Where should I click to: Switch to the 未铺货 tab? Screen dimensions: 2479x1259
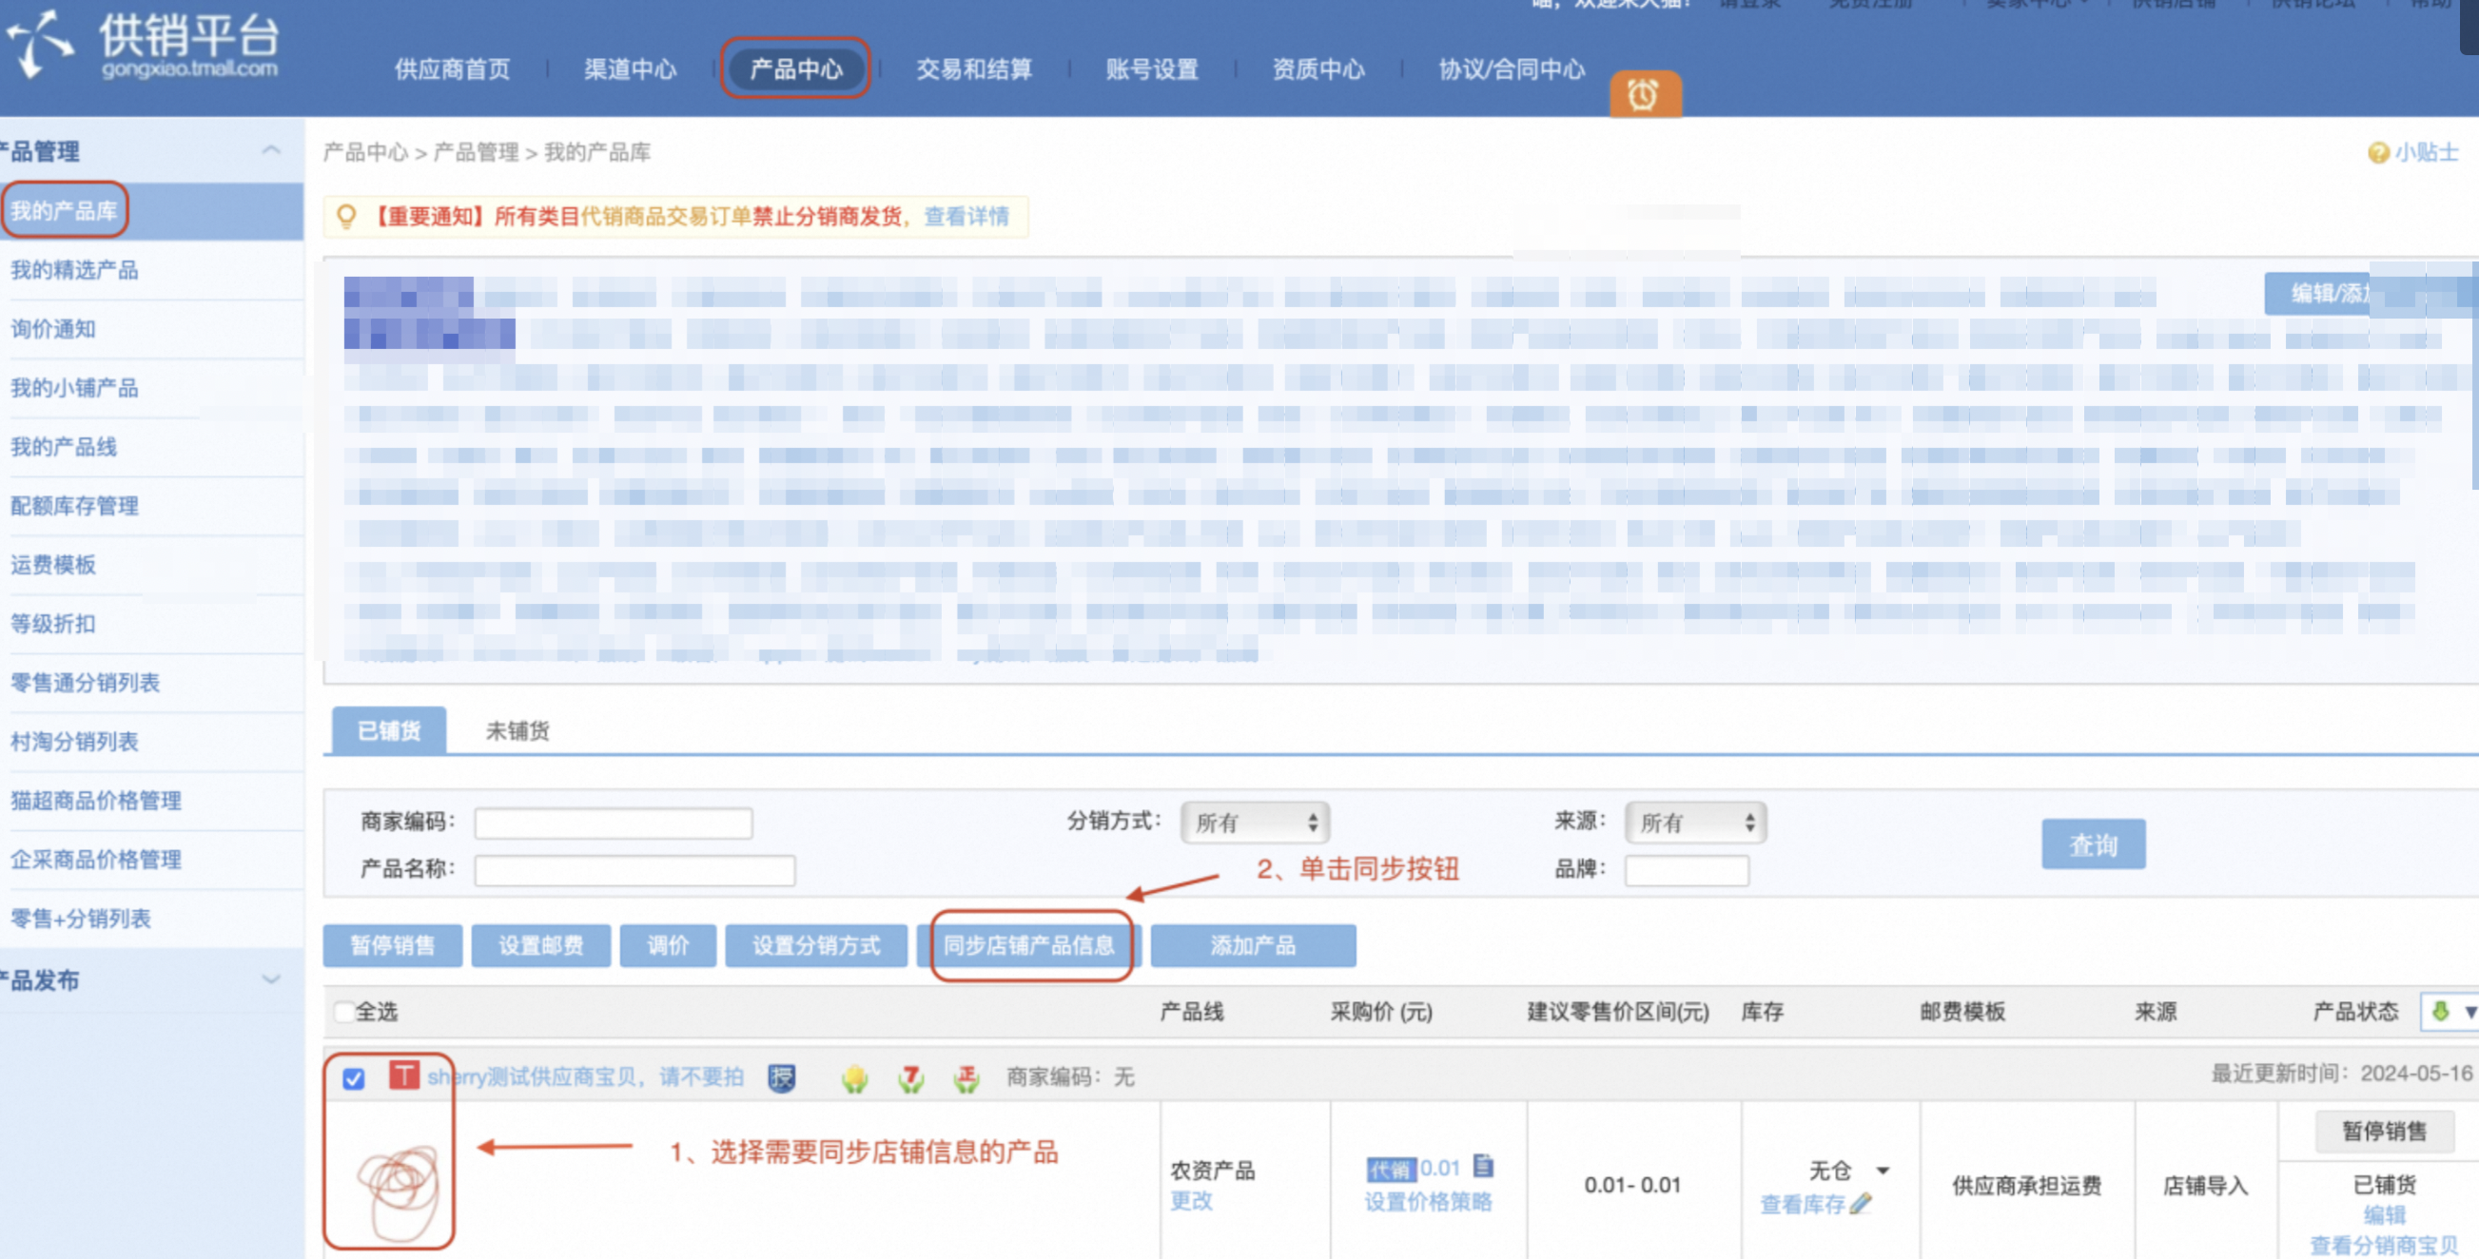[x=517, y=731]
